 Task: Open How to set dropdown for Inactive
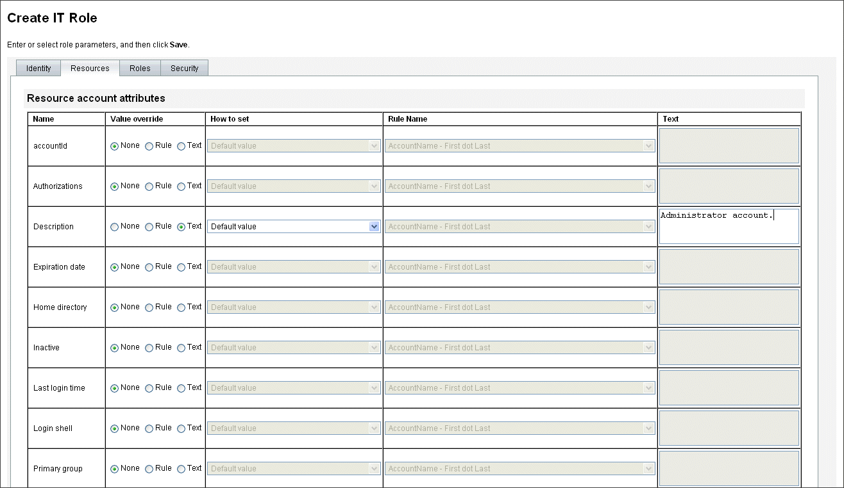pyautogui.click(x=294, y=348)
